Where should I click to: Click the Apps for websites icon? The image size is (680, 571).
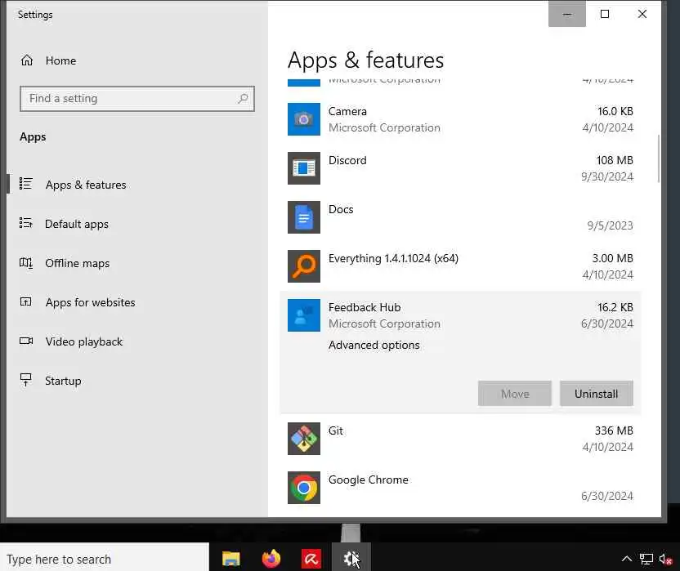tap(25, 301)
